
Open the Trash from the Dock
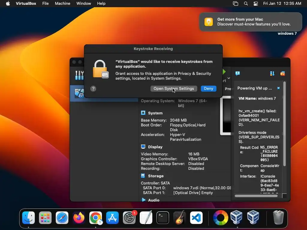tap(278, 217)
